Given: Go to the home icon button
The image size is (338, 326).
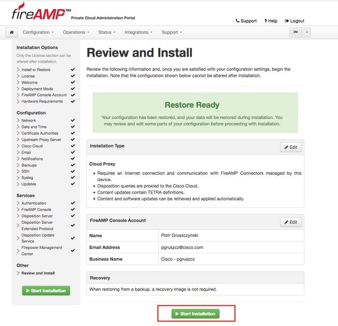Looking at the screenshot, I should point(11,32).
